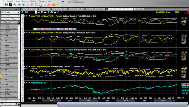The width and height of the screenshot is (189, 107).
Task: Click the chart printer icon
Action: click(x=52, y=12)
